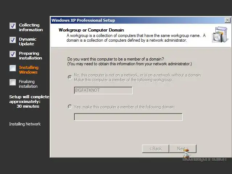Click the 'Installing Network' status text
This screenshot has height=174, width=232.
point(25,124)
